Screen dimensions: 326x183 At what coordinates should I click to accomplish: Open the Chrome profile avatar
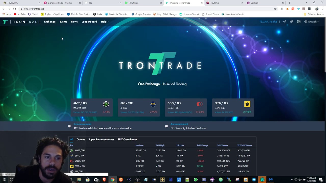click(x=317, y=9)
